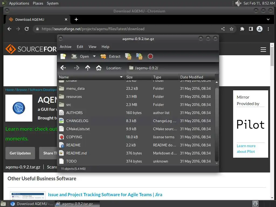Image resolution: width=276 pixels, height=207 pixels.
Task: Click the SourceForge logo
Action: pos(31,49)
